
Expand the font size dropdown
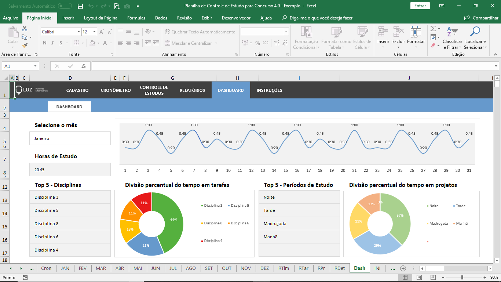click(94, 32)
